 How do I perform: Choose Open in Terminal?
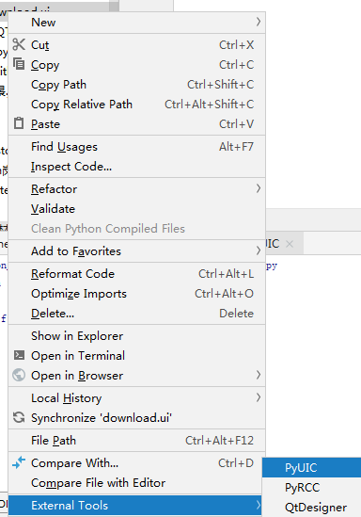136,355
